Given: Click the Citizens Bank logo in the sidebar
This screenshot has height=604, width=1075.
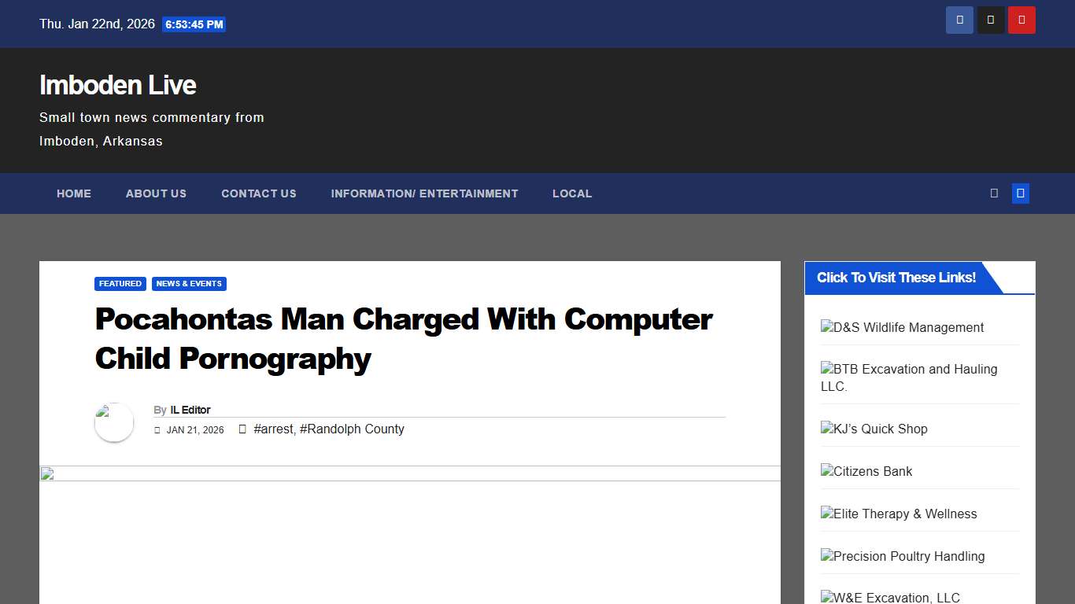Looking at the screenshot, I should 866,471.
